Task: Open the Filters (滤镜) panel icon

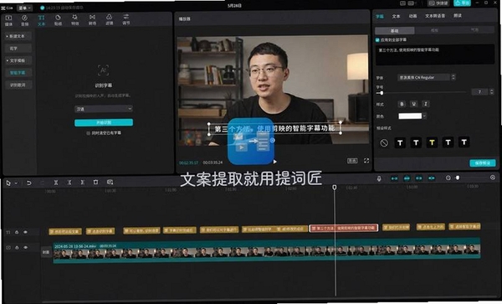Action: point(109,20)
